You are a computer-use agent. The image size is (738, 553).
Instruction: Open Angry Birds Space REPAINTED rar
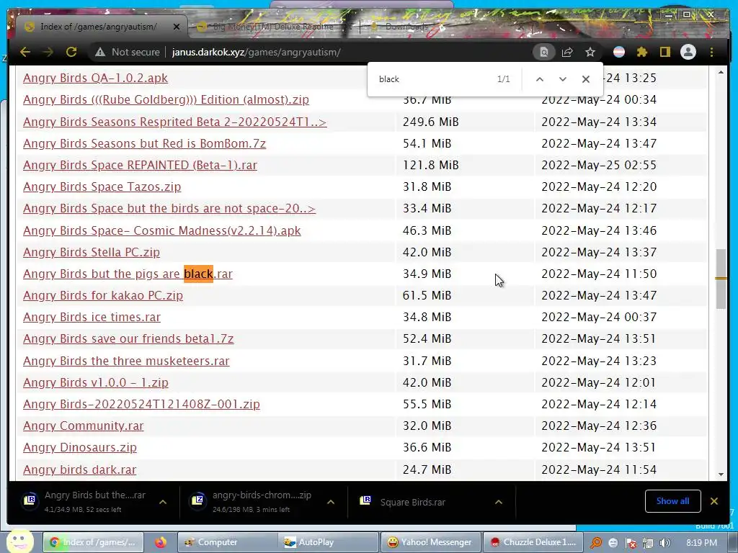[x=140, y=165]
